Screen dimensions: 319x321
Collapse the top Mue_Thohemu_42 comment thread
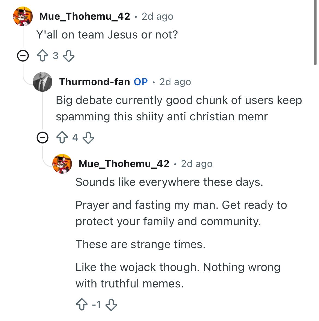(23, 56)
